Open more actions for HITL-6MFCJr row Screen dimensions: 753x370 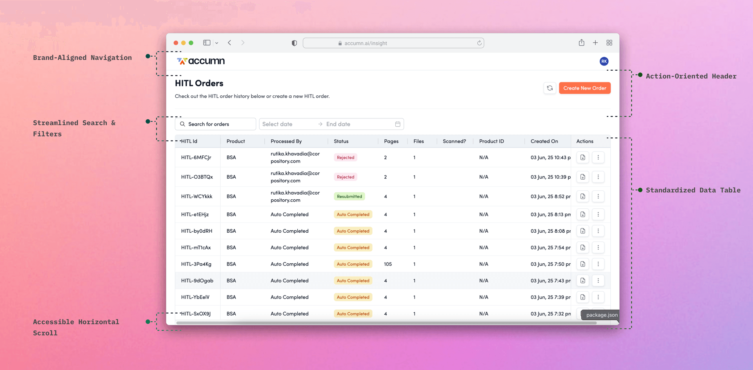tap(598, 157)
